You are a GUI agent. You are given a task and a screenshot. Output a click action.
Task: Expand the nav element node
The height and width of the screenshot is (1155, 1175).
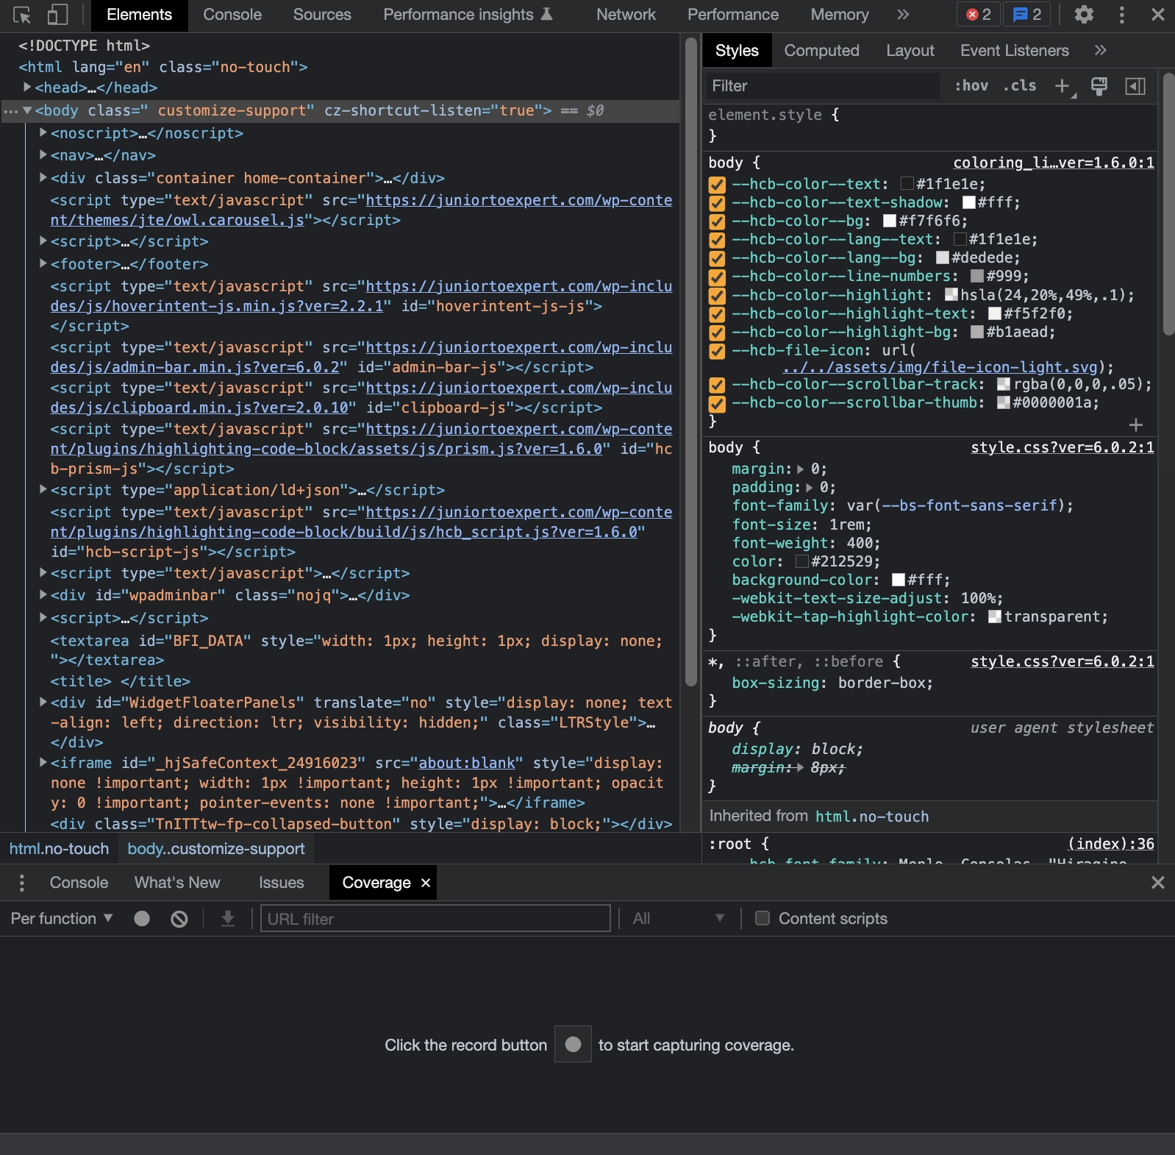43,155
